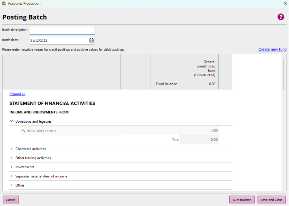Click the Accounts Production app icon
Screen dimensions: 289x206
pyautogui.click(x=4, y=4)
